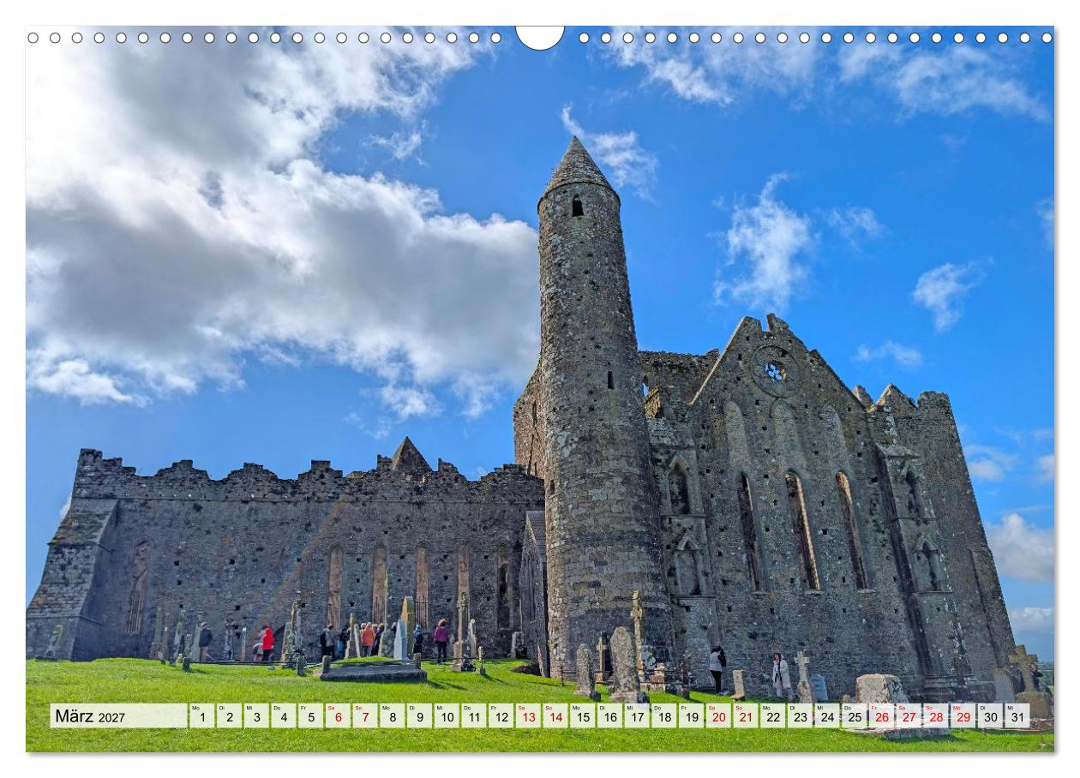Select day 22 (Mo) cell
The height and width of the screenshot is (778, 1080).
click(773, 716)
